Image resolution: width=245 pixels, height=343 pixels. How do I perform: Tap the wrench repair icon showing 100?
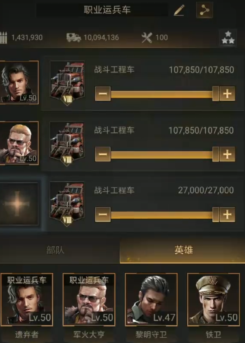[147, 37]
